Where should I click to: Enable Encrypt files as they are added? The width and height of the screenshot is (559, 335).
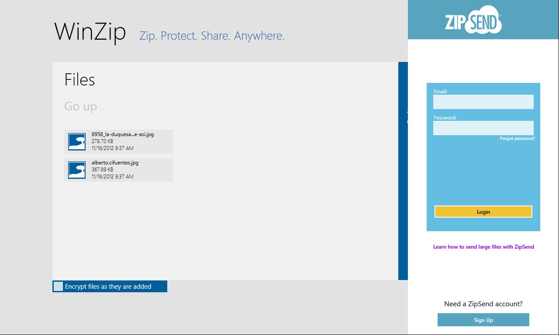[58, 287]
